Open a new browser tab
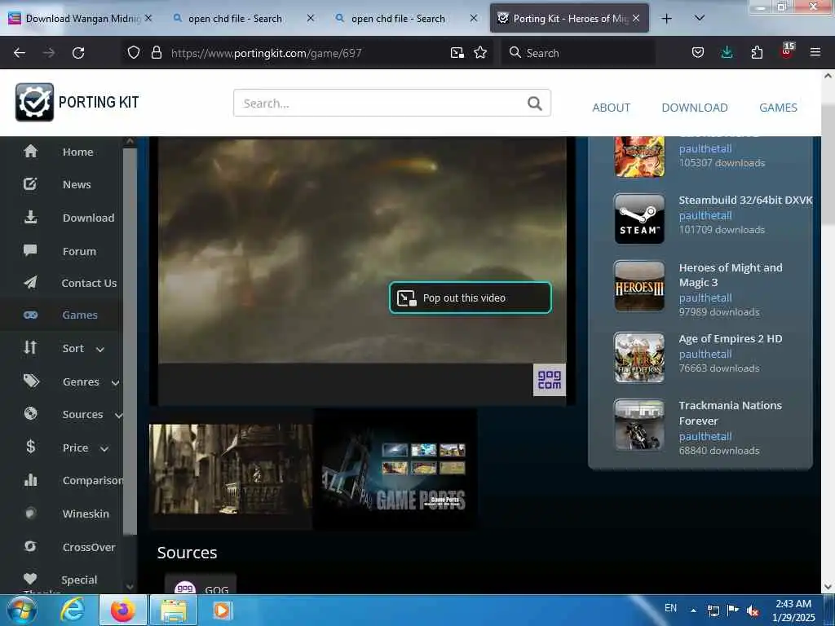The height and width of the screenshot is (626, 835). click(x=666, y=19)
